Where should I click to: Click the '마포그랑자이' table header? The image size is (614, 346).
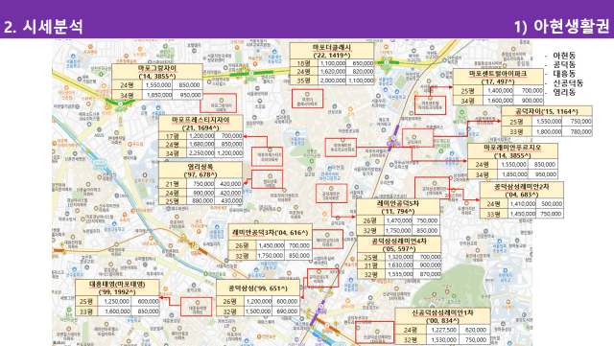(157, 72)
